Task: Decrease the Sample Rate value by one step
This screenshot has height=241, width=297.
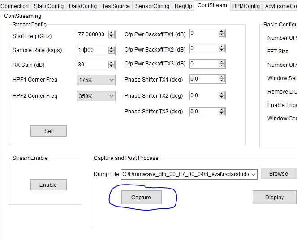Action: tap(112, 52)
